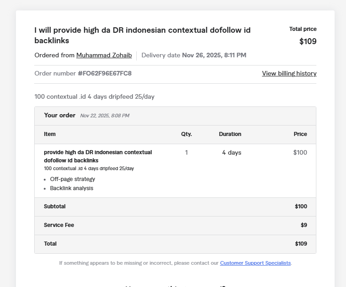Click the Price column header
This screenshot has height=287, width=346.
[x=300, y=134]
